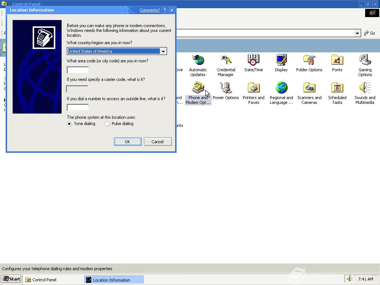Screen dimensions: 380x285
Task: Click the carrier code input field
Action: tap(77, 89)
